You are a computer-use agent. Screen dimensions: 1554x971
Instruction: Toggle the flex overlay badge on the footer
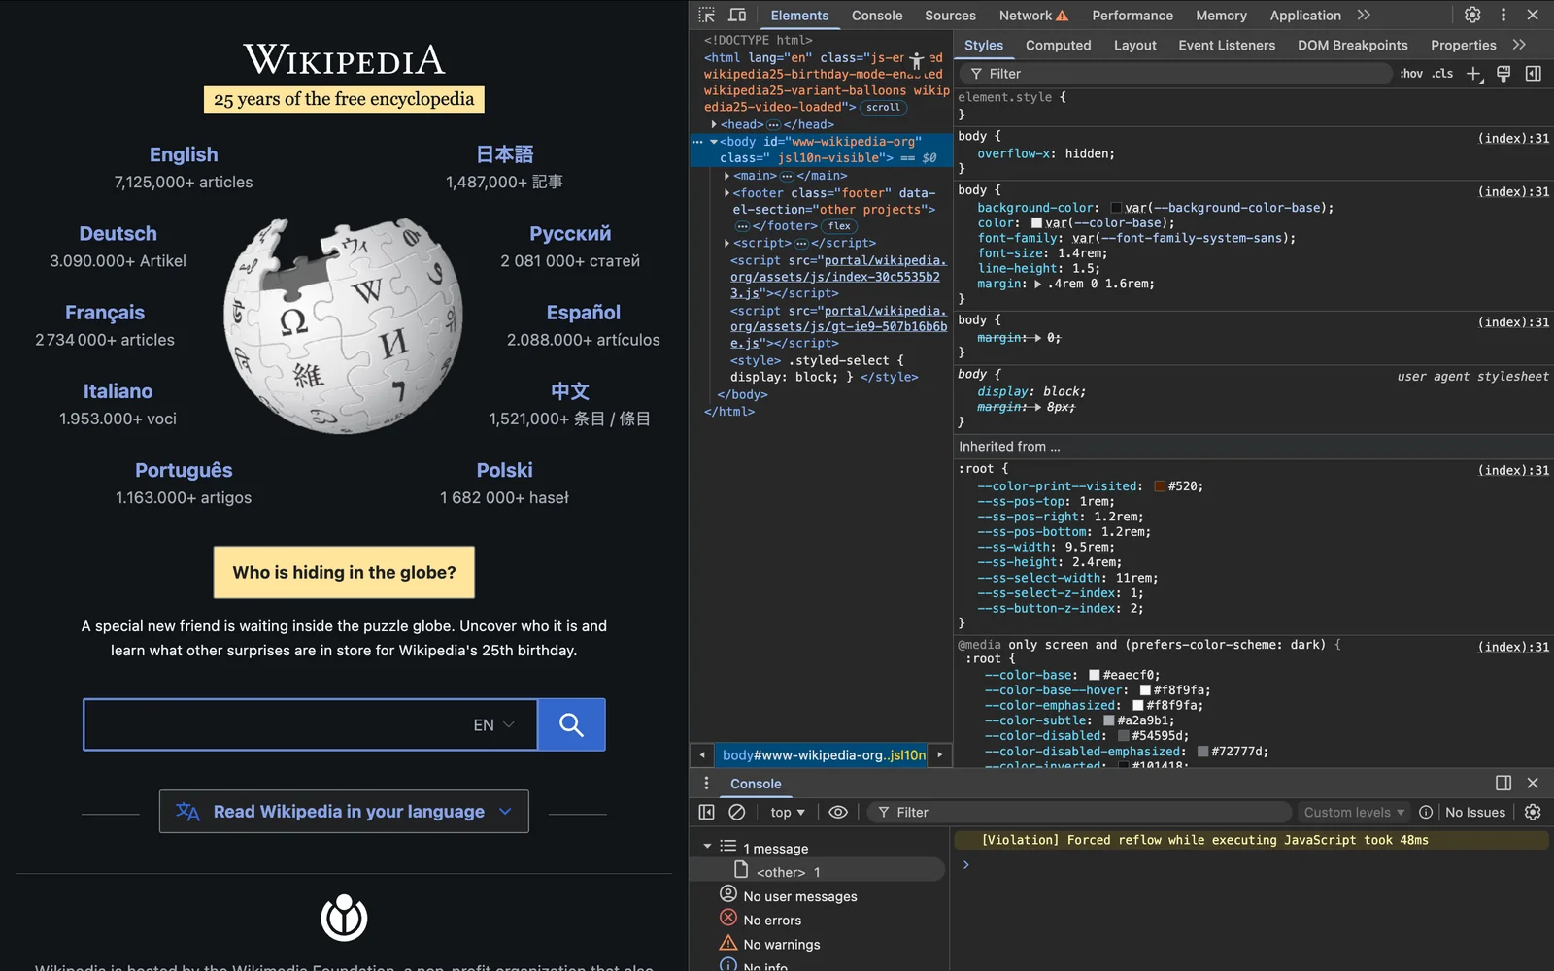pos(839,225)
